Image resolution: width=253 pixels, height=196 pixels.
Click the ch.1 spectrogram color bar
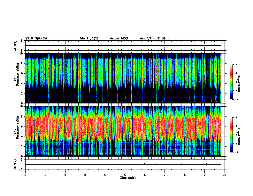(231, 82)
